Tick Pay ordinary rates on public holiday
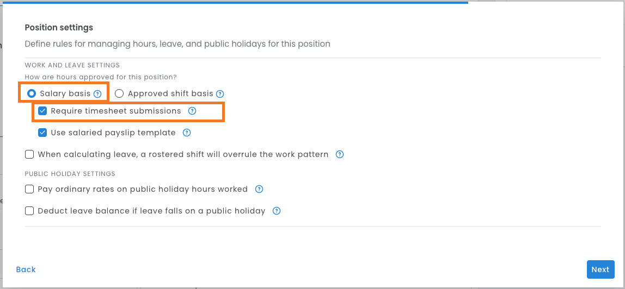The height and width of the screenshot is (289, 625). (29, 190)
